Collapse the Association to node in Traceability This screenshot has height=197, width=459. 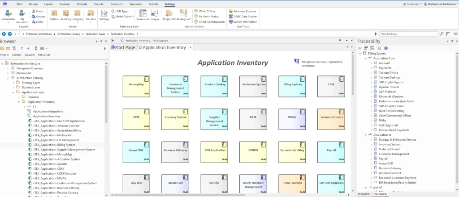(x=366, y=135)
